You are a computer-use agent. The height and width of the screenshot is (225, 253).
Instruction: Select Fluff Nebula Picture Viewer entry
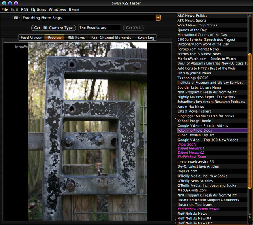tap(212, 209)
